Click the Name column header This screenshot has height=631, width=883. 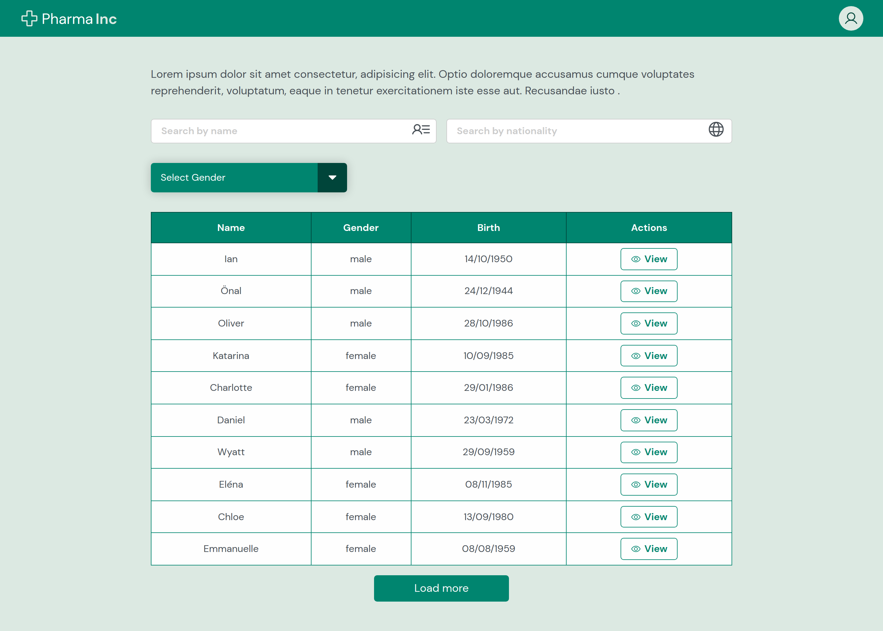231,228
